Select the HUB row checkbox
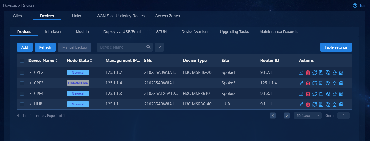The height and width of the screenshot is (141, 370). coord(22,104)
